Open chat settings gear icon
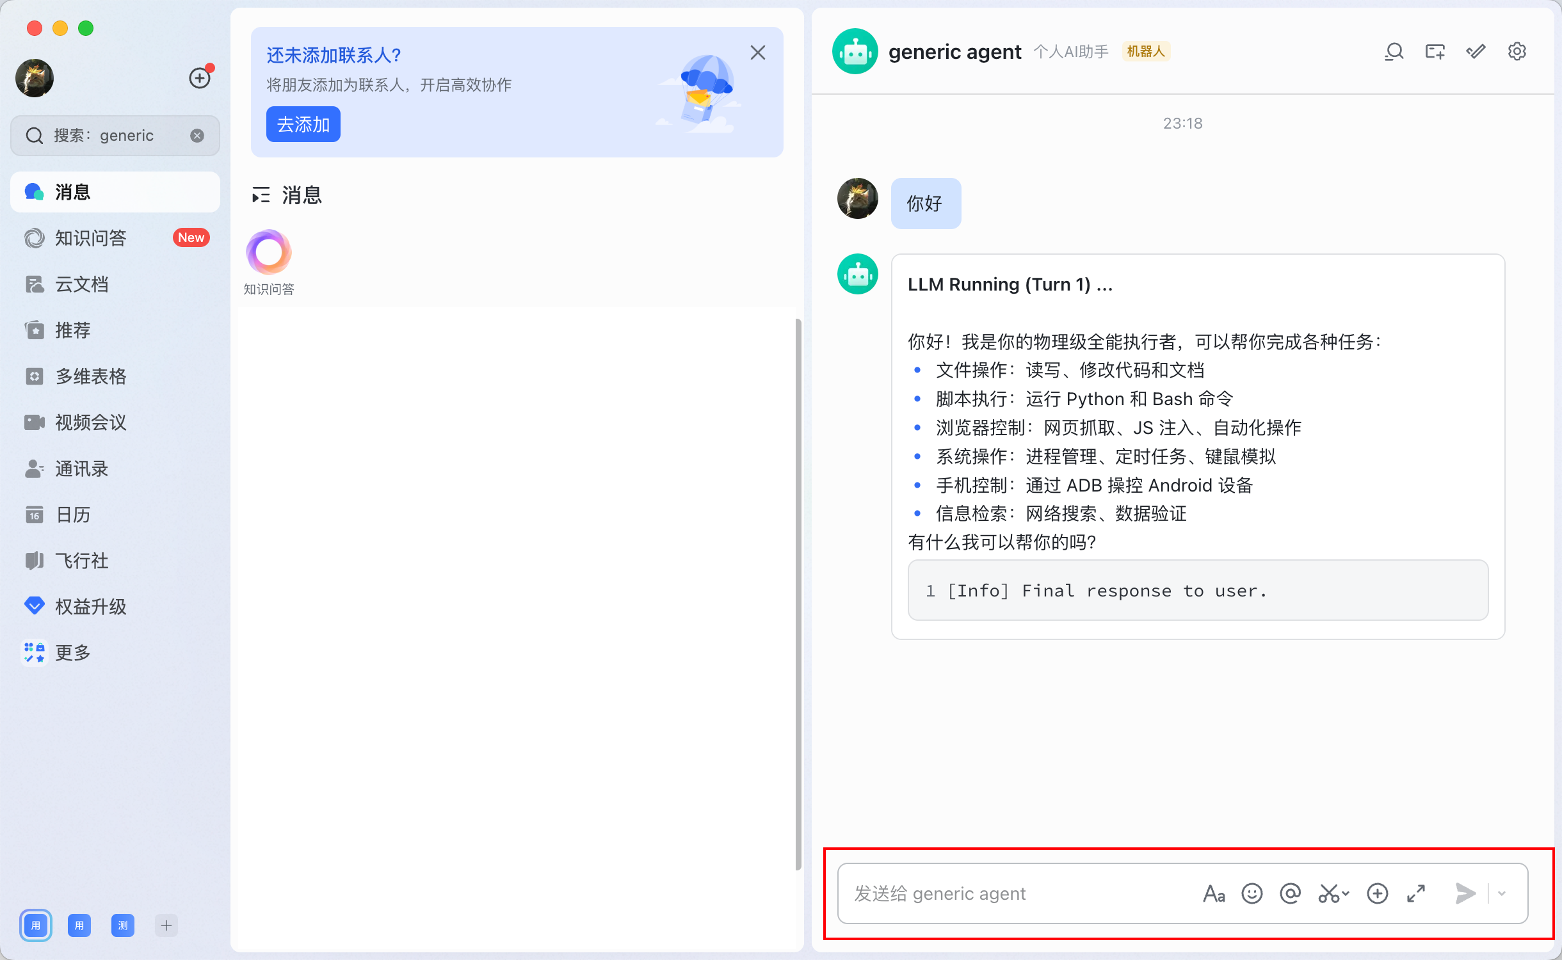The height and width of the screenshot is (960, 1562). point(1517,51)
